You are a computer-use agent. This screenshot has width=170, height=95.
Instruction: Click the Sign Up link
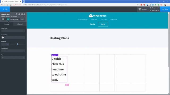click(x=92, y=24)
